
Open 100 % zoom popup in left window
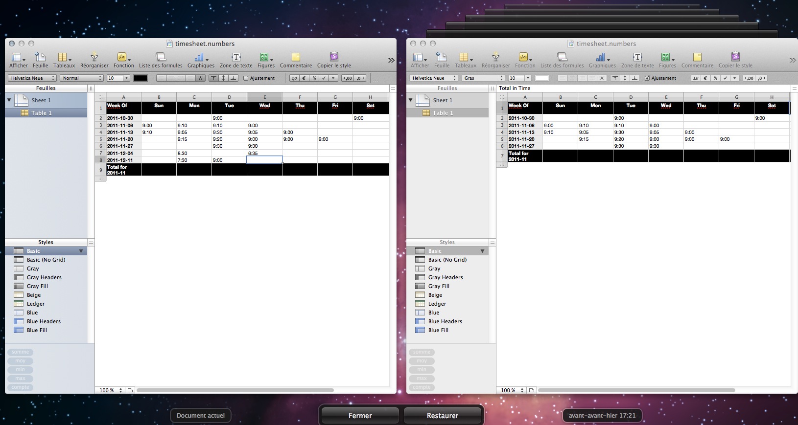[x=111, y=390]
